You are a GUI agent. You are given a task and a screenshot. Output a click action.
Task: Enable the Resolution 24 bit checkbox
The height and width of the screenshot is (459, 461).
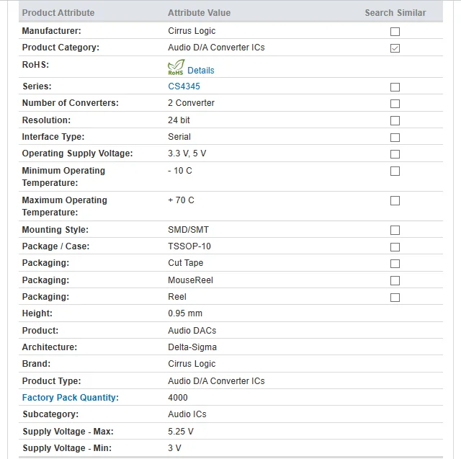point(395,120)
